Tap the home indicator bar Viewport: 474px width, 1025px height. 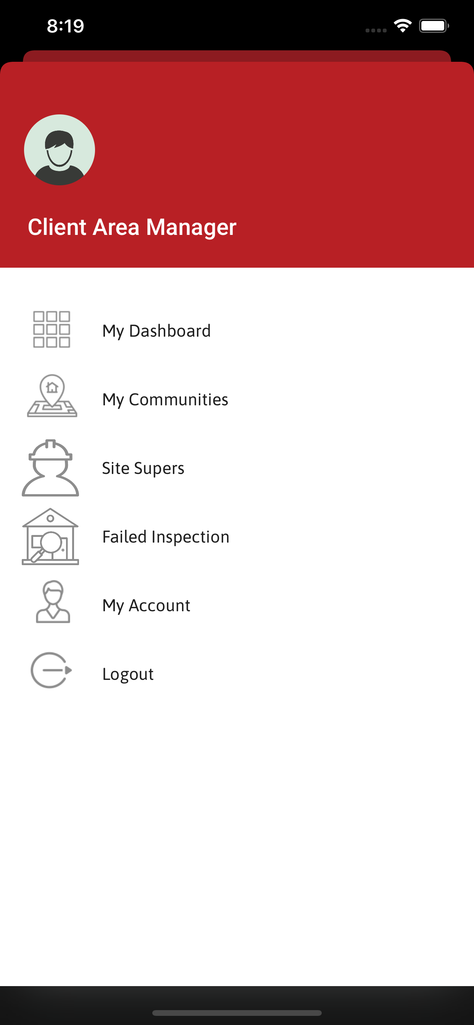237,1013
